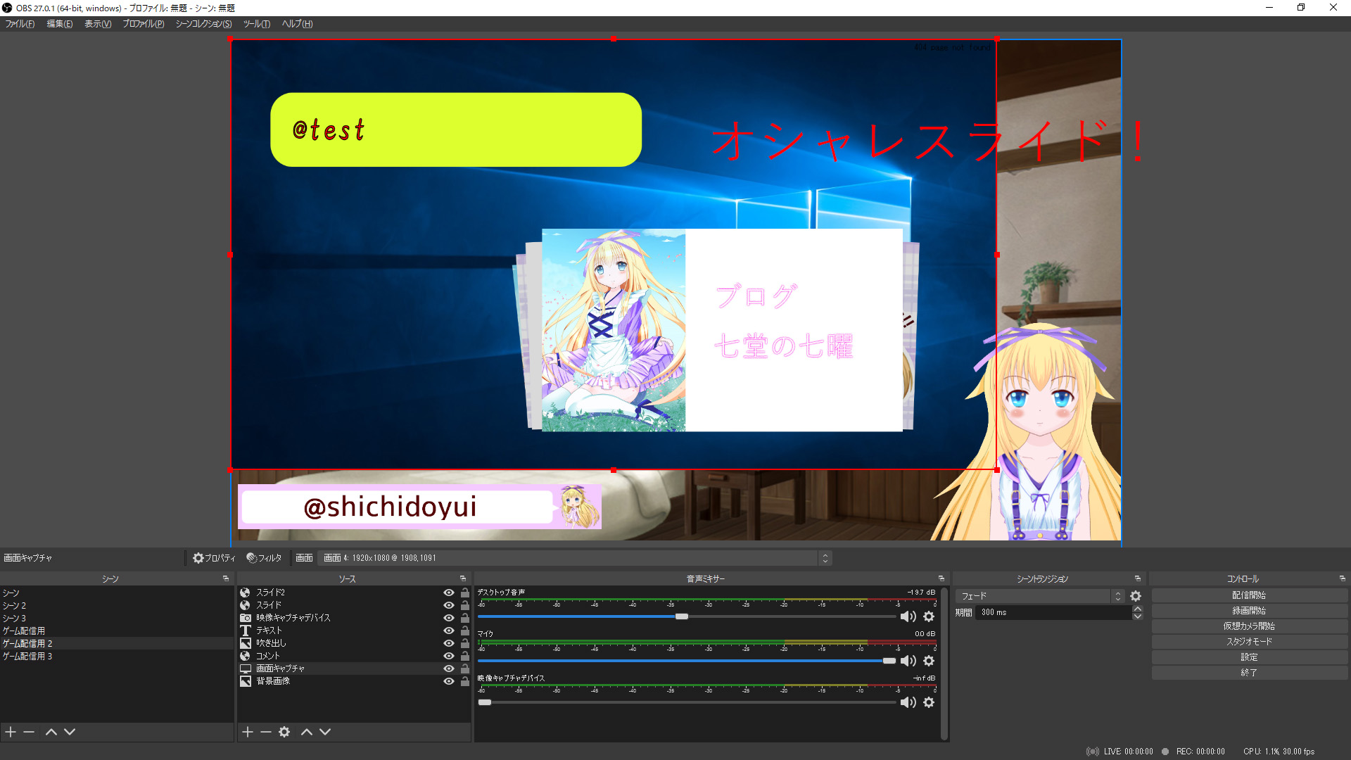1351x760 pixels.
Task: Click 配信開始 to start streaming
Action: pos(1249,595)
